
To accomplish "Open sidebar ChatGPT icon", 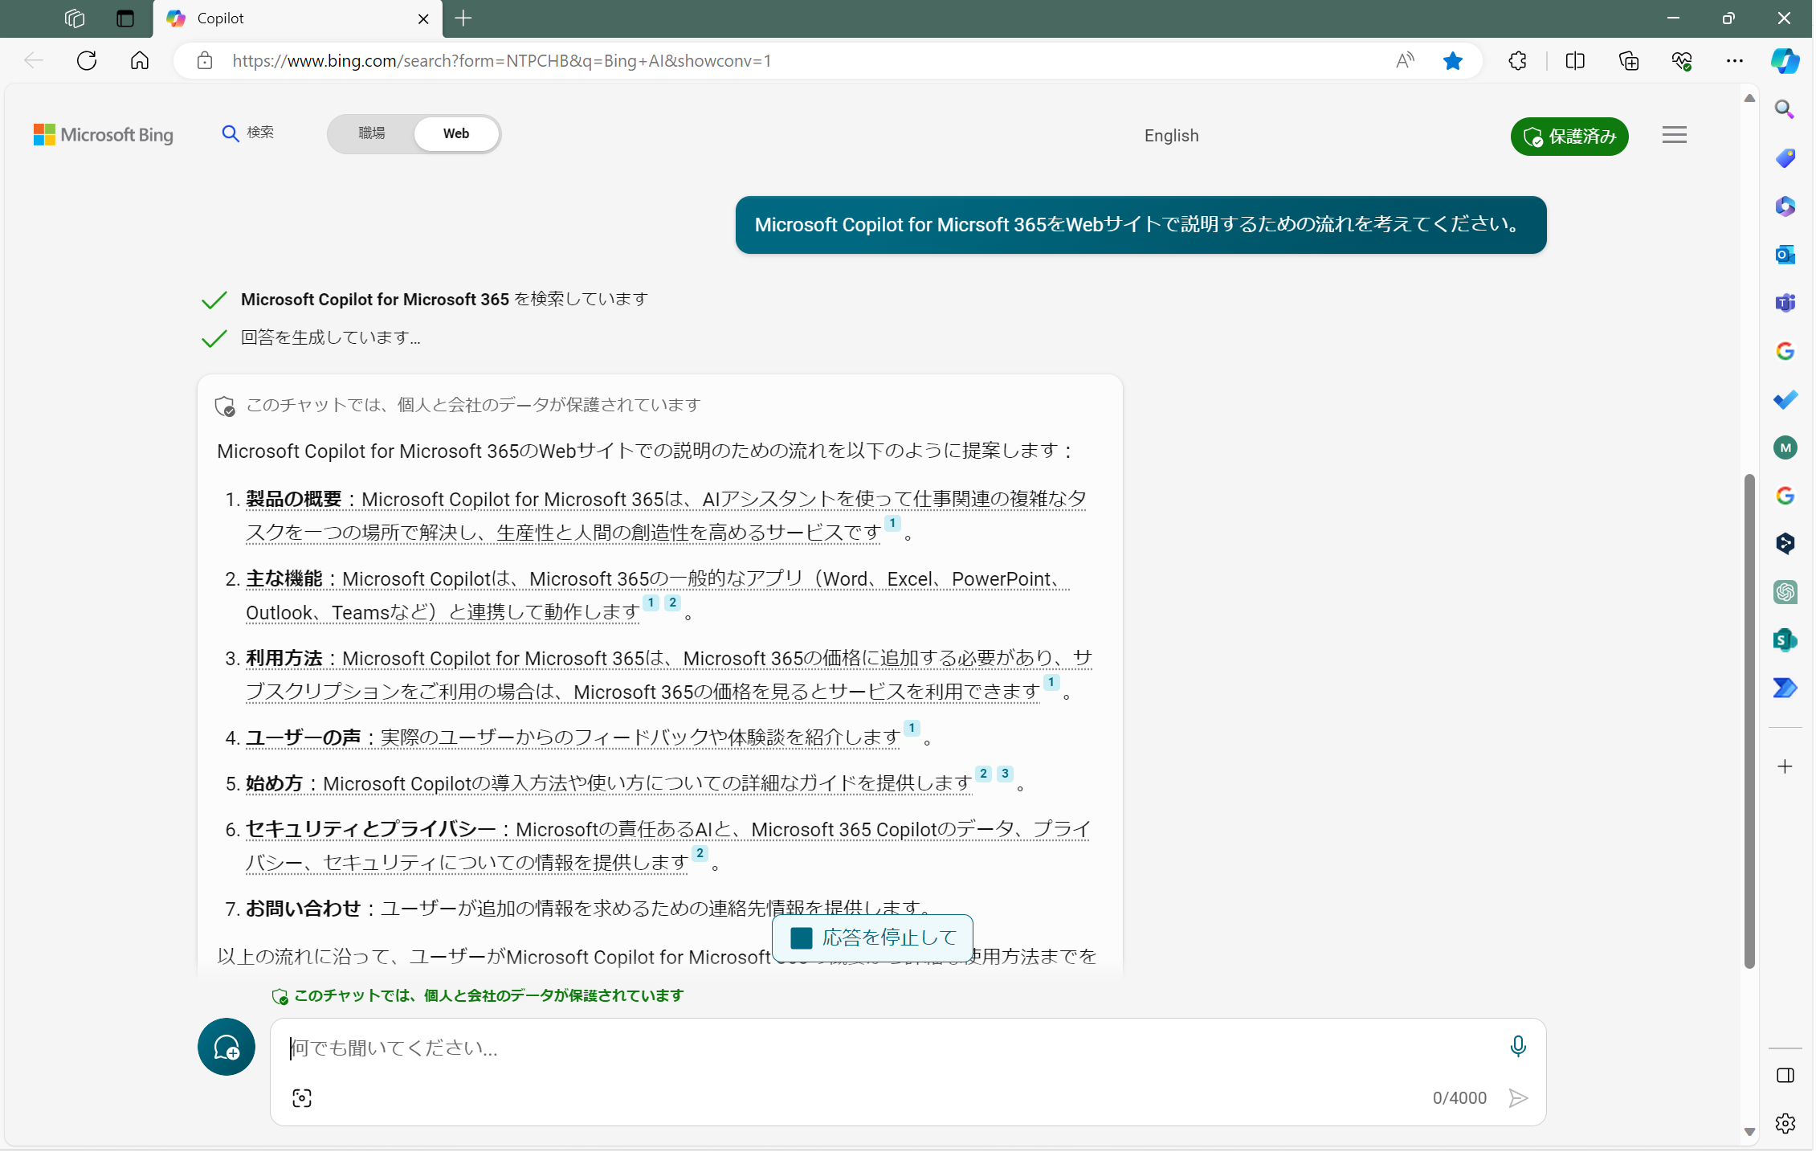I will (1785, 592).
